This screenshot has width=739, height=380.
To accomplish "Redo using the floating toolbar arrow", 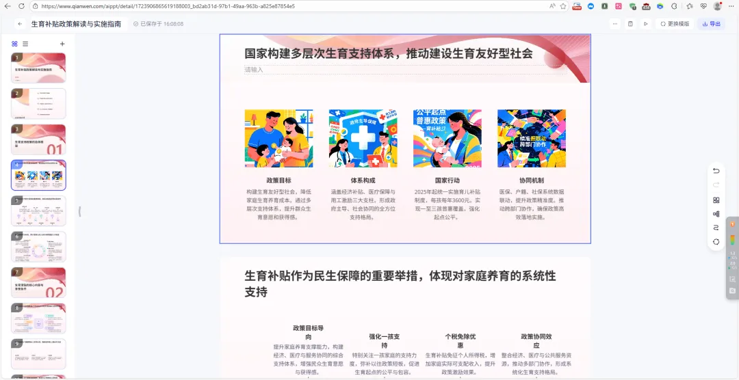I will [716, 185].
